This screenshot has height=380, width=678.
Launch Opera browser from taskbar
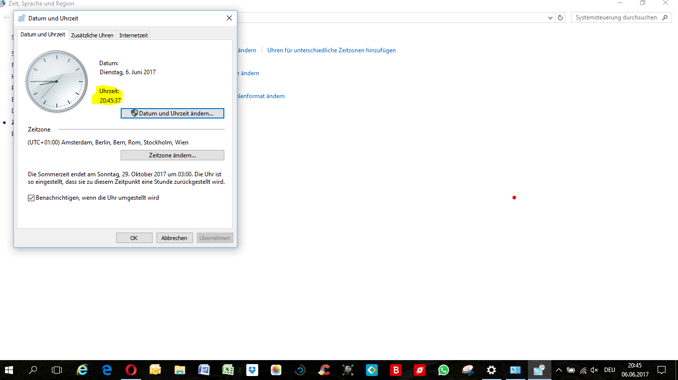(x=131, y=370)
